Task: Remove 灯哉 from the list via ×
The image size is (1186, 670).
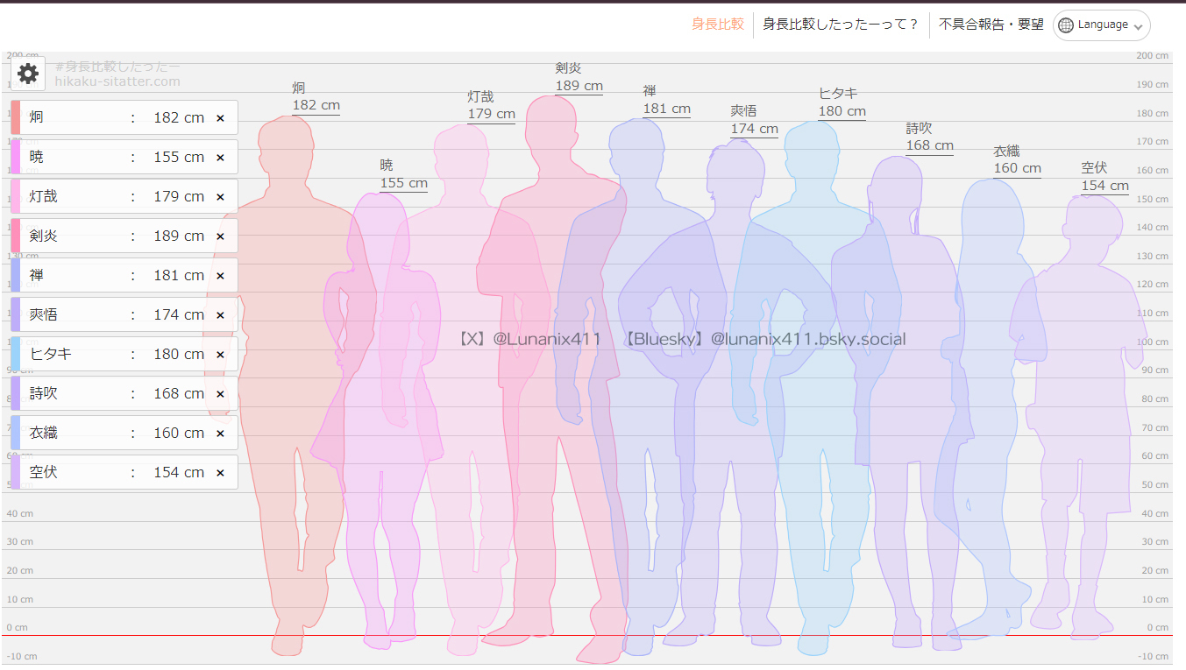Action: pos(220,196)
